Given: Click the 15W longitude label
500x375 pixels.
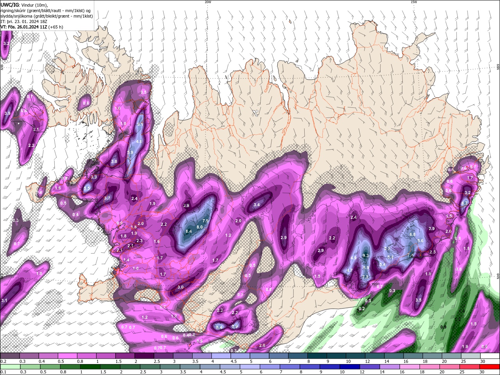Looking at the screenshot, I should point(414,2).
